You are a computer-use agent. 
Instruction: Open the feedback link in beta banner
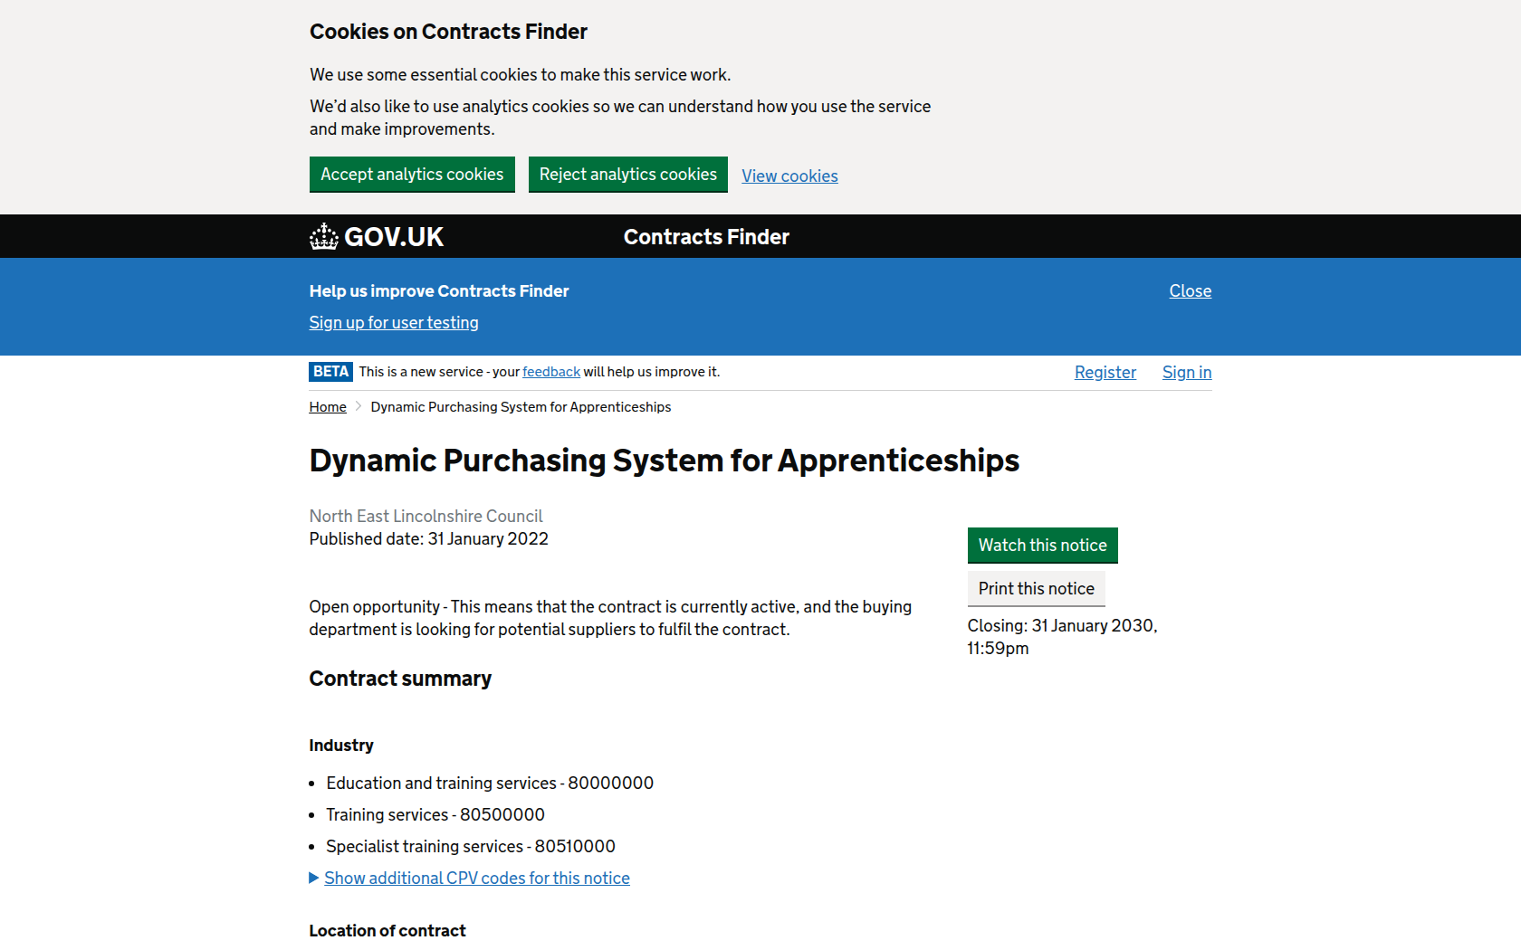point(551,372)
